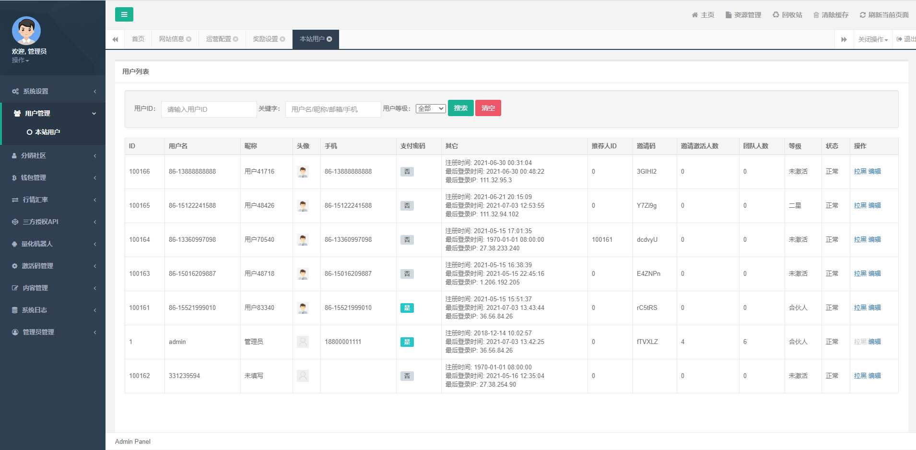Viewport: 916px width, 450px height.
Task: Focus the 用户ID input field
Action: click(209, 109)
